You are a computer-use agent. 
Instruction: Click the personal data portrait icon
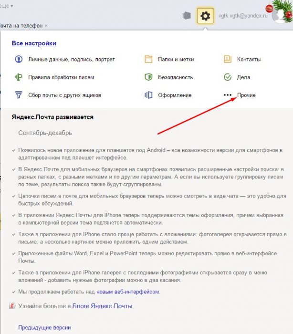(x=18, y=60)
